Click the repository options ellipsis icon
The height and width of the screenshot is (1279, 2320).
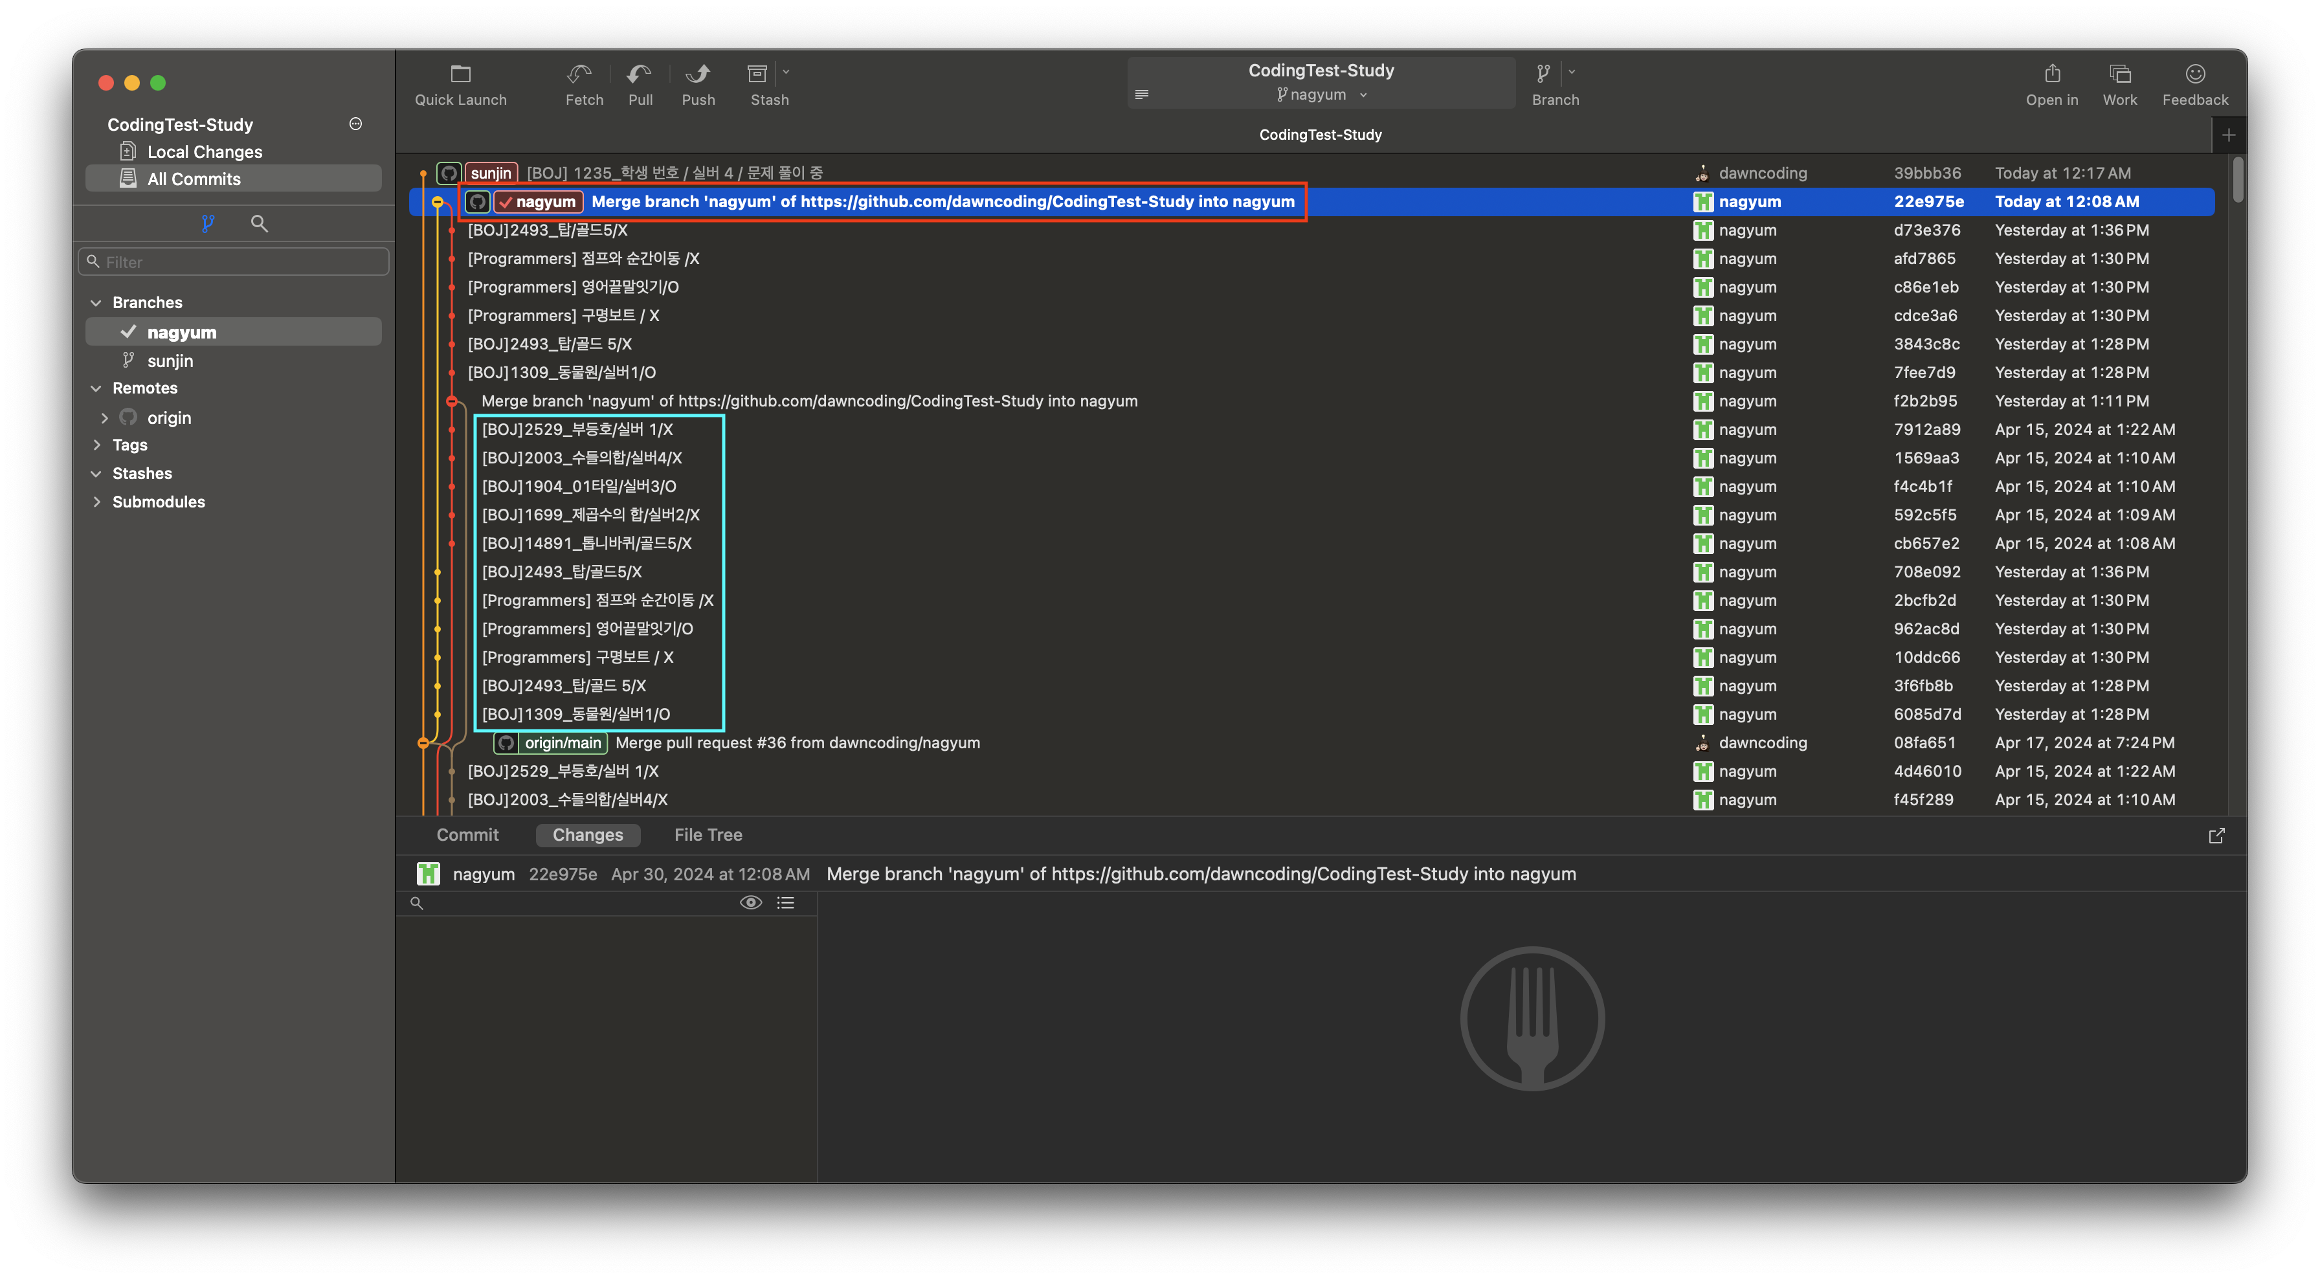pyautogui.click(x=356, y=124)
